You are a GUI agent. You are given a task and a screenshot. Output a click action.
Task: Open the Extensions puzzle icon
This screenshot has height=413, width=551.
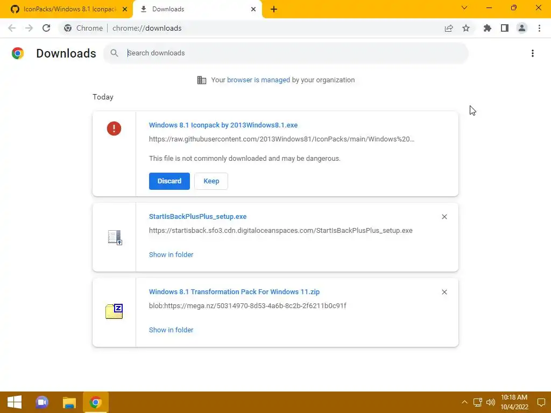tap(488, 28)
